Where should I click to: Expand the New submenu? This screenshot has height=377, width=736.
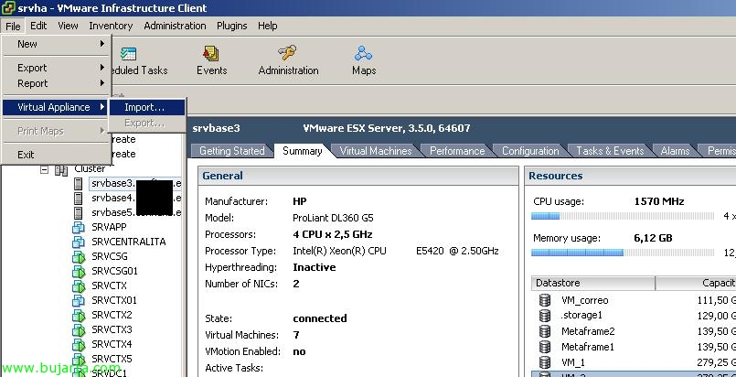[x=57, y=44]
